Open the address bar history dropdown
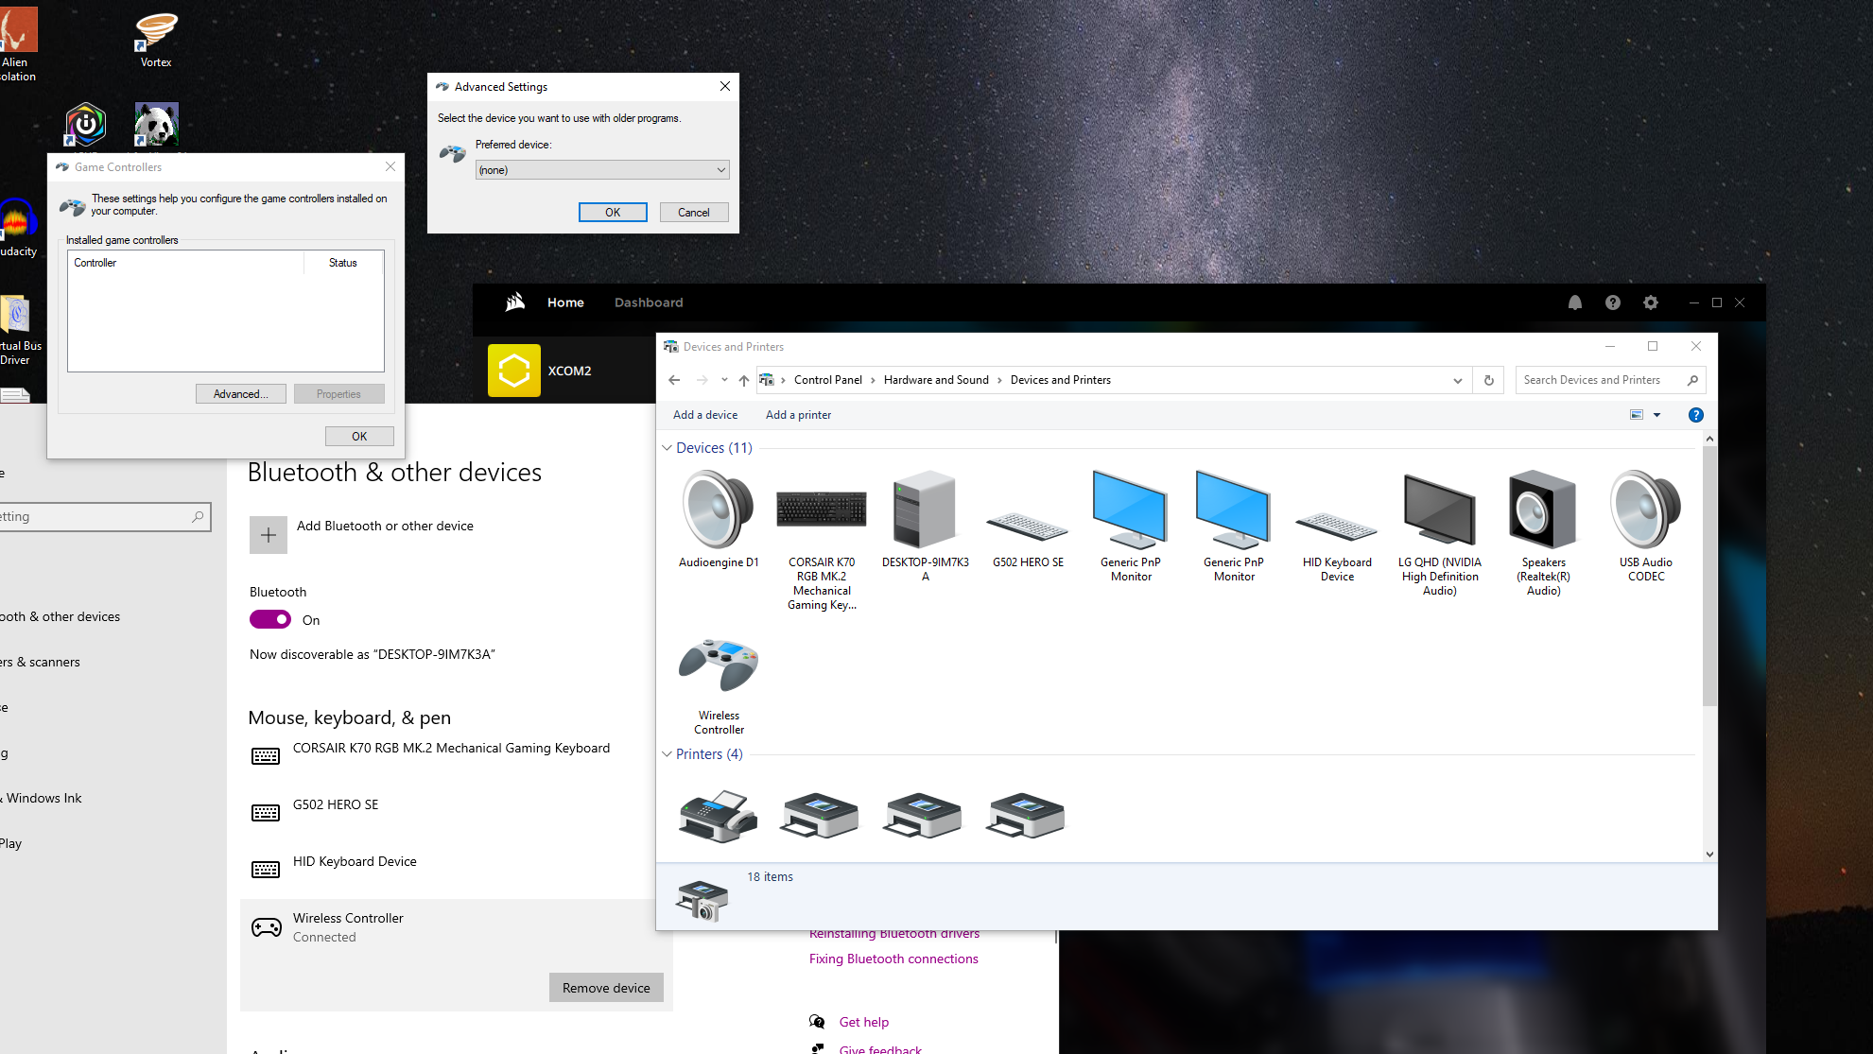Viewport: 1873px width, 1054px height. pyautogui.click(x=1458, y=380)
